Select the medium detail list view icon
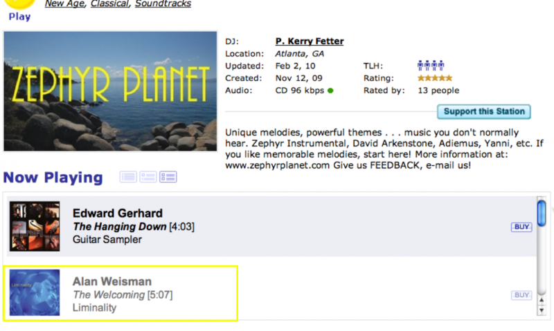Viewport: 554px width, 331px height. [x=148, y=177]
